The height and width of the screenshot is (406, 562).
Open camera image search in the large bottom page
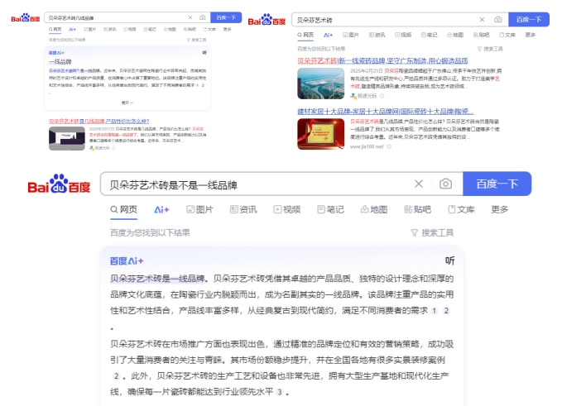[x=445, y=184]
